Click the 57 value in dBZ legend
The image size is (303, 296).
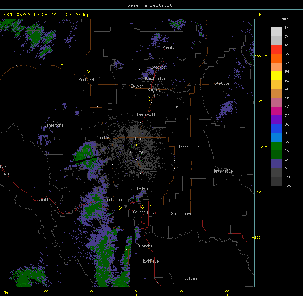coord(287,63)
